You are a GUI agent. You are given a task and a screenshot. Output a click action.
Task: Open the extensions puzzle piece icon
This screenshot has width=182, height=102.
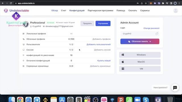(163, 3)
